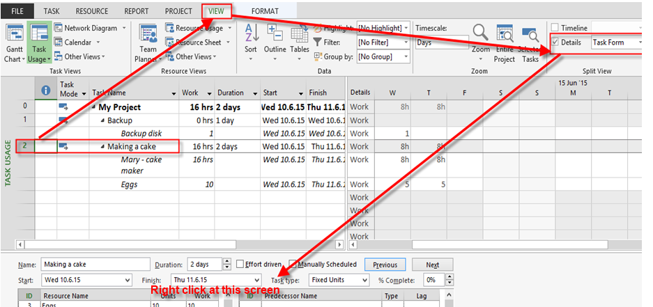Screen dimensions: 653x307
Task: Click the Name input field
Action: click(95, 265)
